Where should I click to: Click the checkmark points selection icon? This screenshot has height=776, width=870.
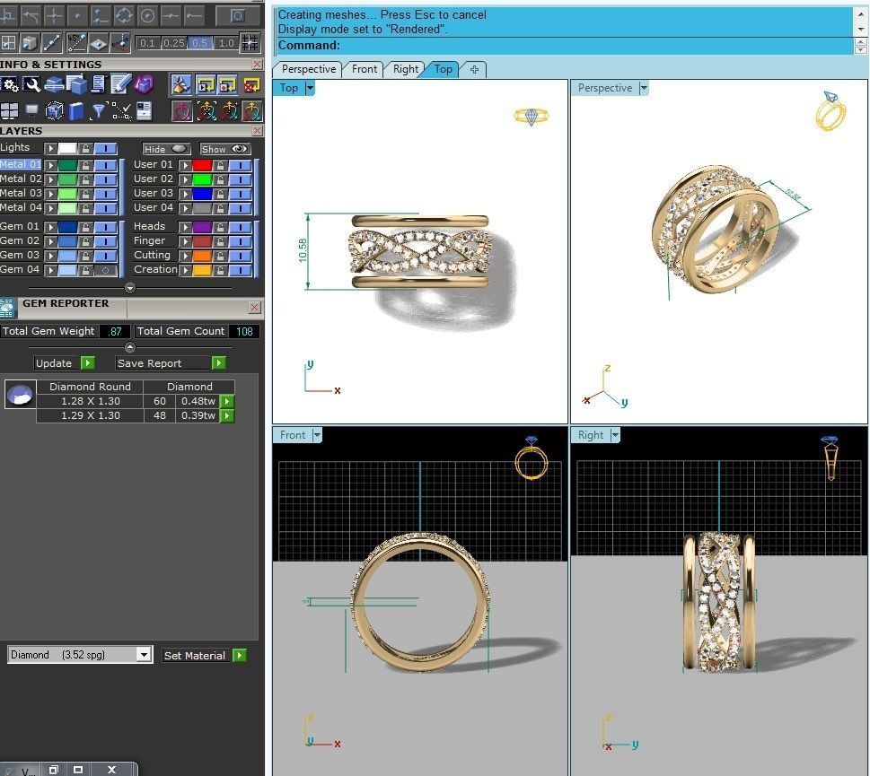tap(121, 111)
